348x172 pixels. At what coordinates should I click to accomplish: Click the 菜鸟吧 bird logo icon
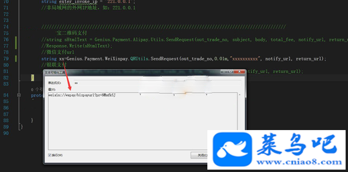point(232,150)
